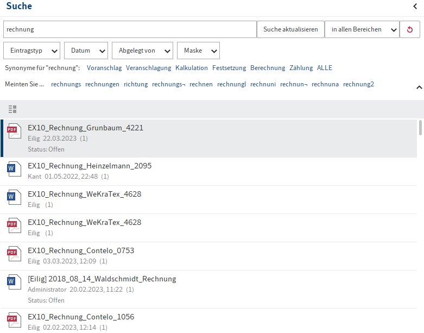Choose suggestion 'rechnen'
The width and height of the screenshot is (424, 333).
coord(201,84)
